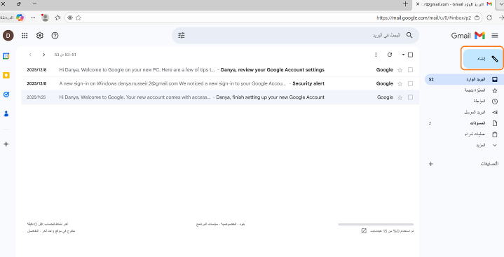
Task: Click the storage usage progress bar
Action: pos(376,224)
